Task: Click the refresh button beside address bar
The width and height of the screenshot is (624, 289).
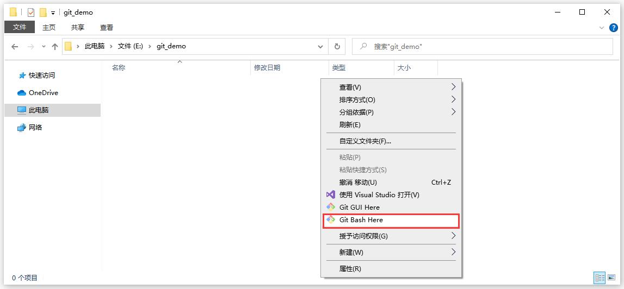Action: (337, 47)
